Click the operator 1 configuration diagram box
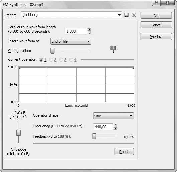The image size is (177, 172). (x=113, y=48)
